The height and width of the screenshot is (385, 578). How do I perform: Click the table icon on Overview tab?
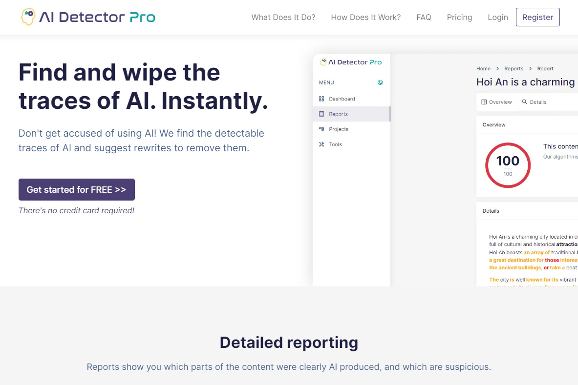click(484, 102)
